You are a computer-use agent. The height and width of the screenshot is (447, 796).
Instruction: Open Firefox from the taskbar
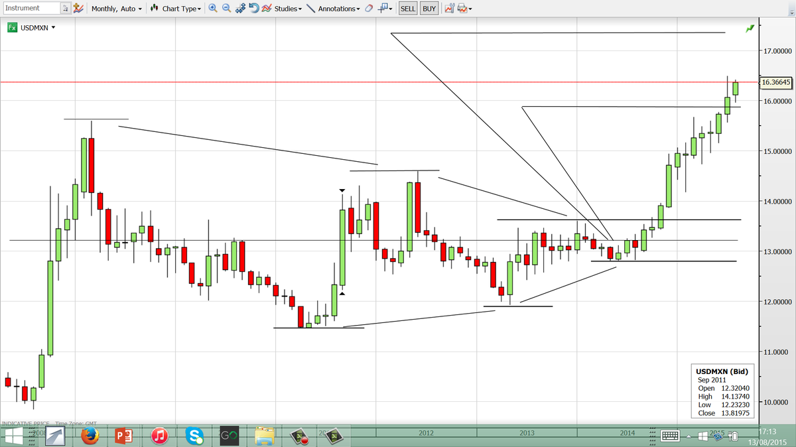pyautogui.click(x=90, y=436)
